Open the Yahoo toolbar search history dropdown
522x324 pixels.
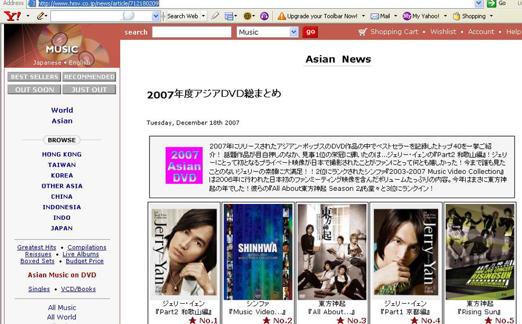[x=155, y=16]
